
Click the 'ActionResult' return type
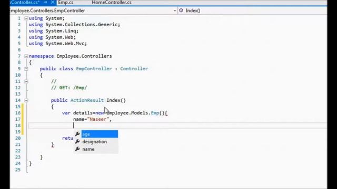click(87, 100)
